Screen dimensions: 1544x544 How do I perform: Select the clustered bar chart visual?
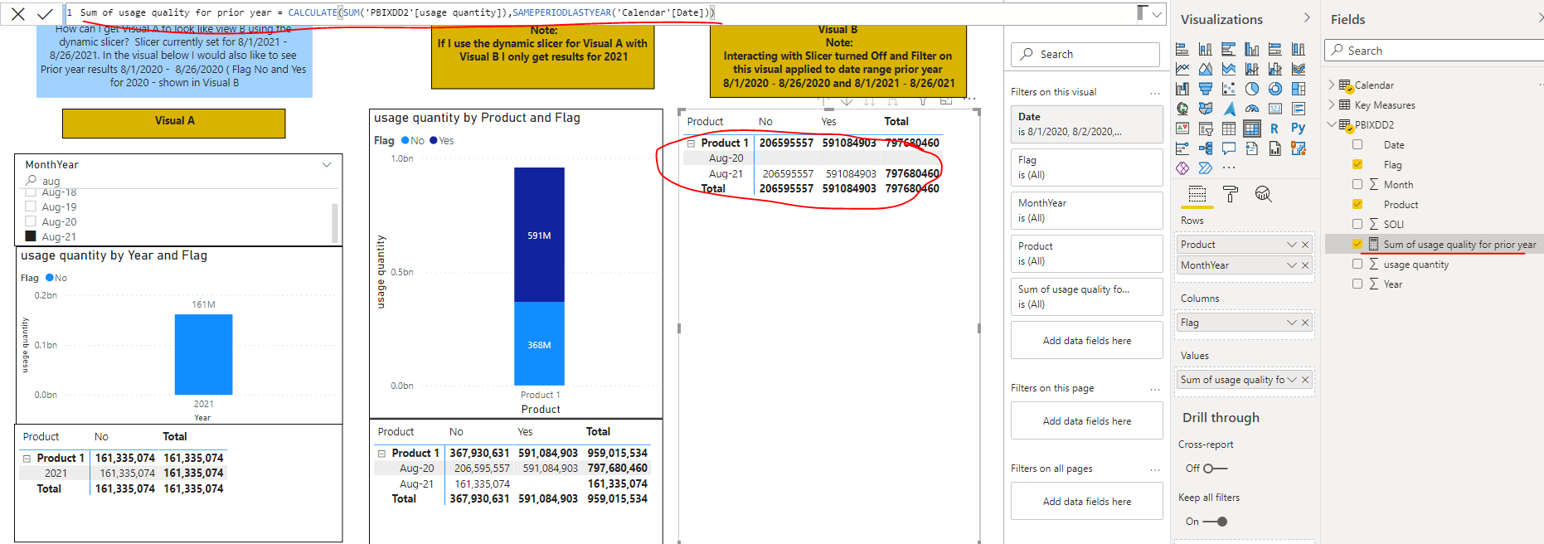tap(1229, 49)
